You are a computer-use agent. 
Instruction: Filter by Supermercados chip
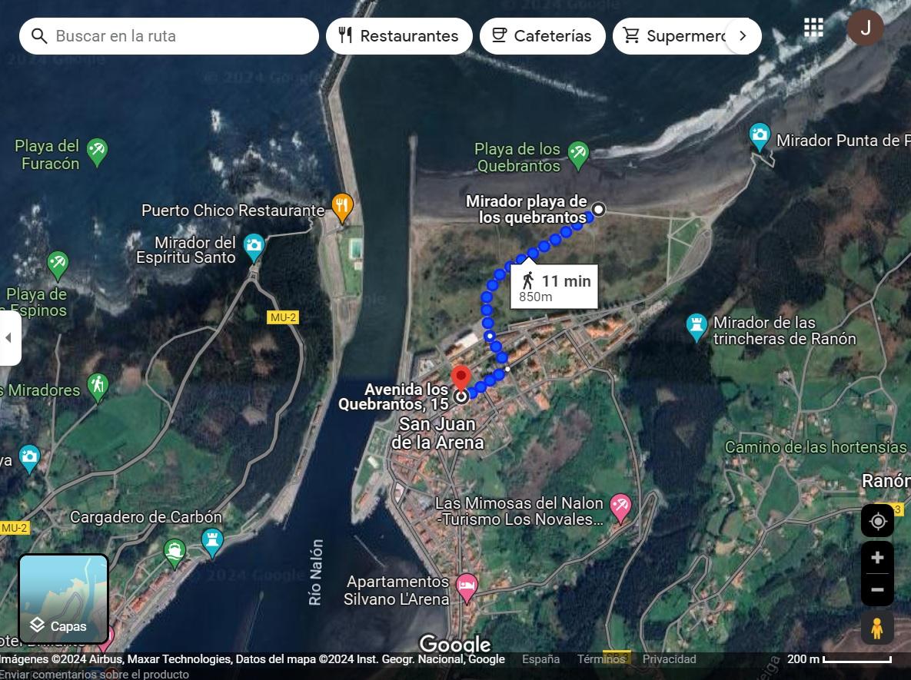pyautogui.click(x=674, y=36)
